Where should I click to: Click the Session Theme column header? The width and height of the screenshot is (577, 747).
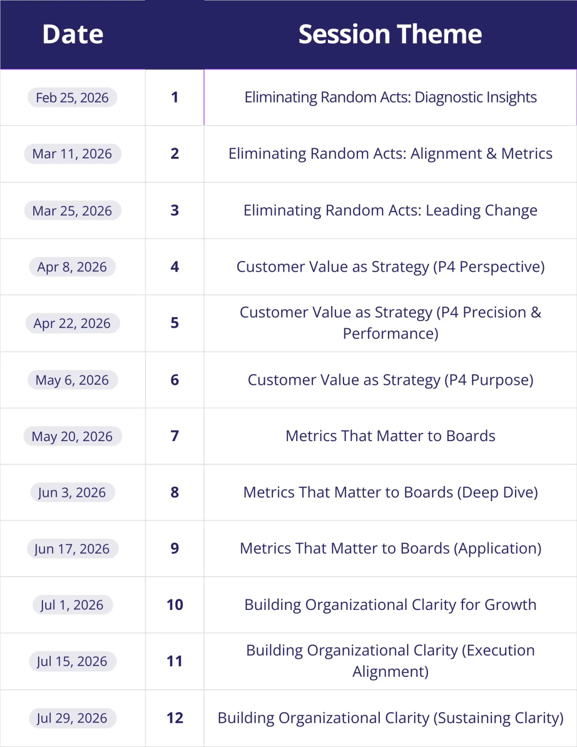tap(390, 35)
